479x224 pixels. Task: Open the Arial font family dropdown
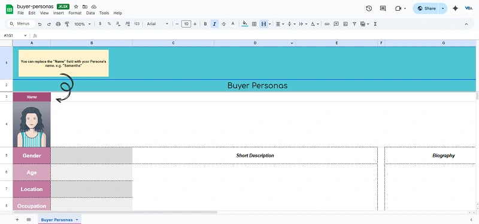coord(157,24)
